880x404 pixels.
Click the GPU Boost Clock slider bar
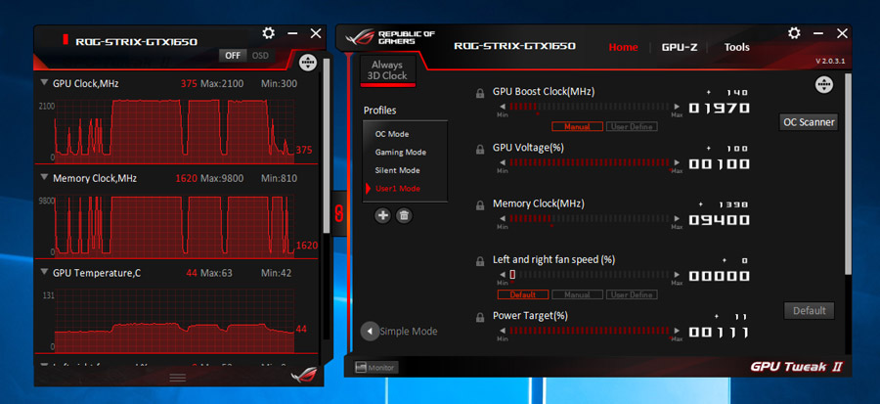point(590,106)
